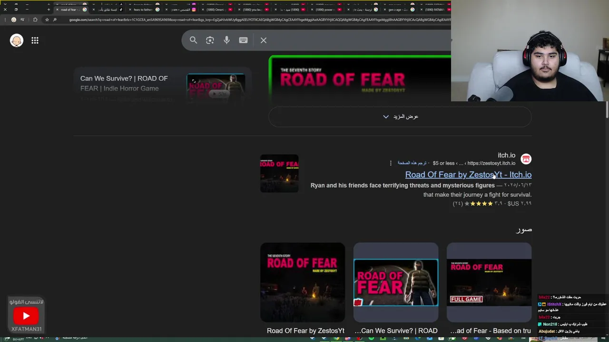Expand the results with عرض المزيد

click(400, 116)
